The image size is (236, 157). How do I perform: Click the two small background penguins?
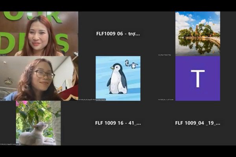131,64
